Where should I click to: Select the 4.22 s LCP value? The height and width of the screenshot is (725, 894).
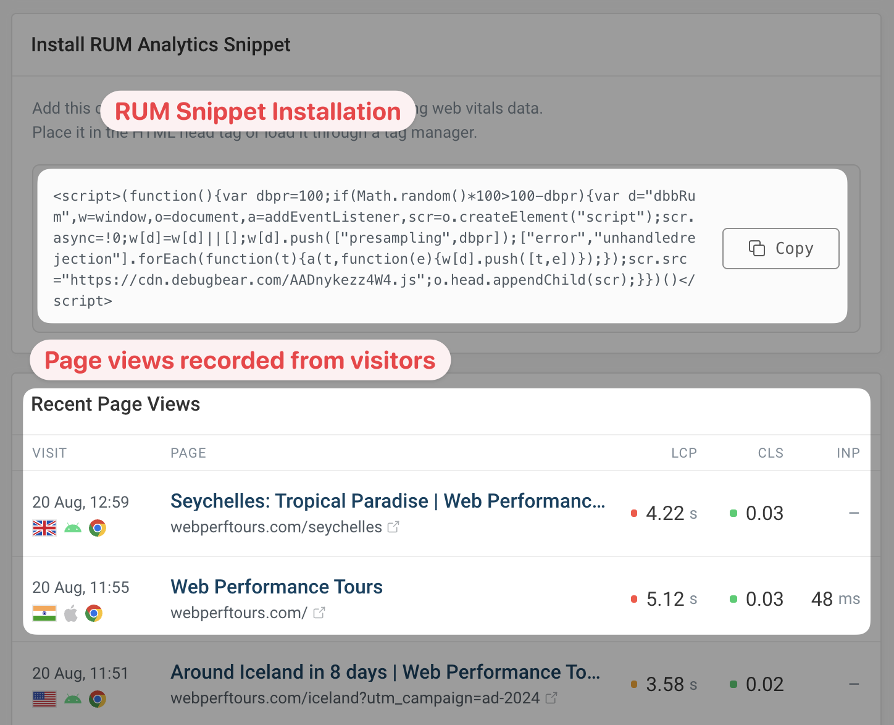(671, 513)
